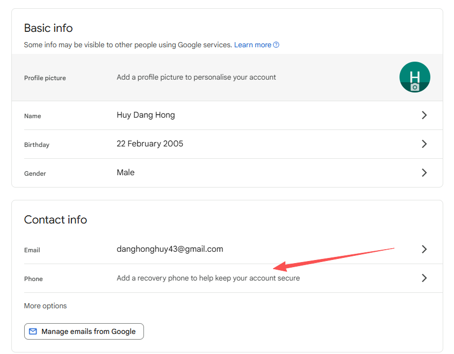Click the birthday 22 February 2005 entry
454x354 pixels.
pos(150,143)
